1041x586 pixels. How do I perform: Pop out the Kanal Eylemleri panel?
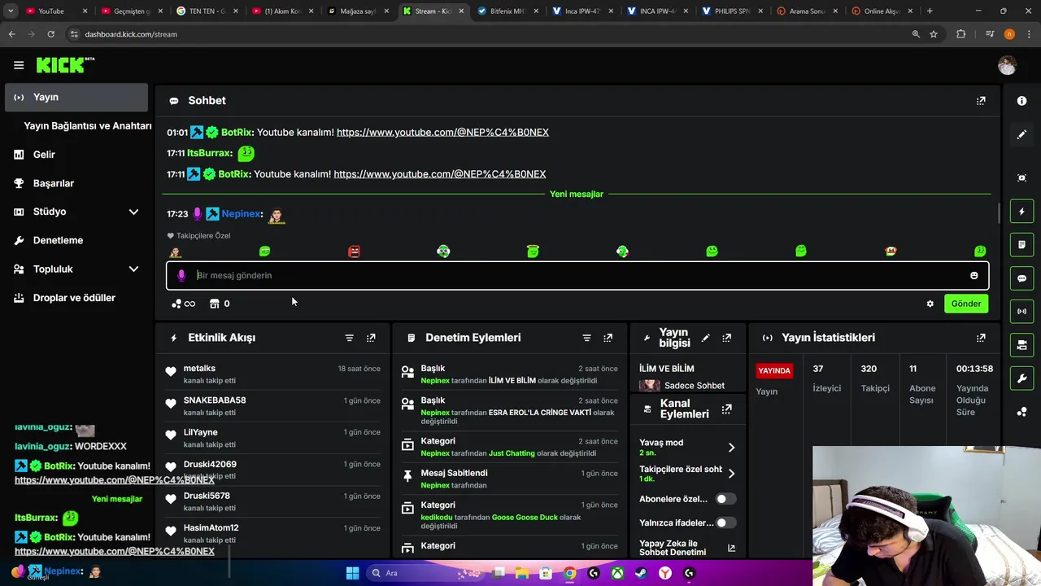pyautogui.click(x=726, y=409)
